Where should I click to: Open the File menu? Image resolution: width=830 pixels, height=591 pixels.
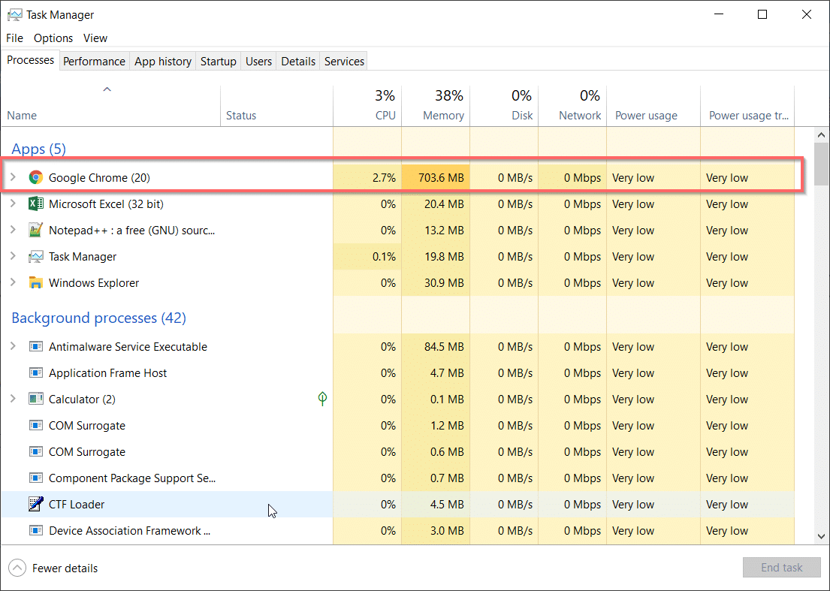click(x=15, y=38)
